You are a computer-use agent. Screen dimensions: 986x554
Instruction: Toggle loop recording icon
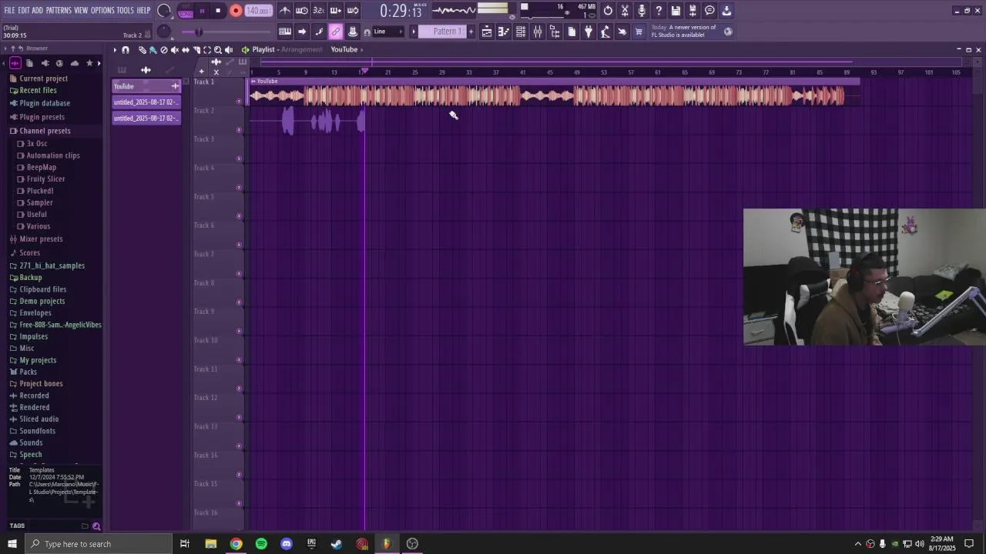(353, 11)
